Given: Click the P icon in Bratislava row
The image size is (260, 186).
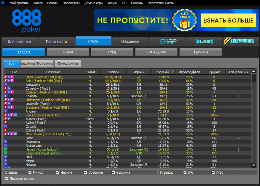Looking at the screenshot, I should (12, 107).
